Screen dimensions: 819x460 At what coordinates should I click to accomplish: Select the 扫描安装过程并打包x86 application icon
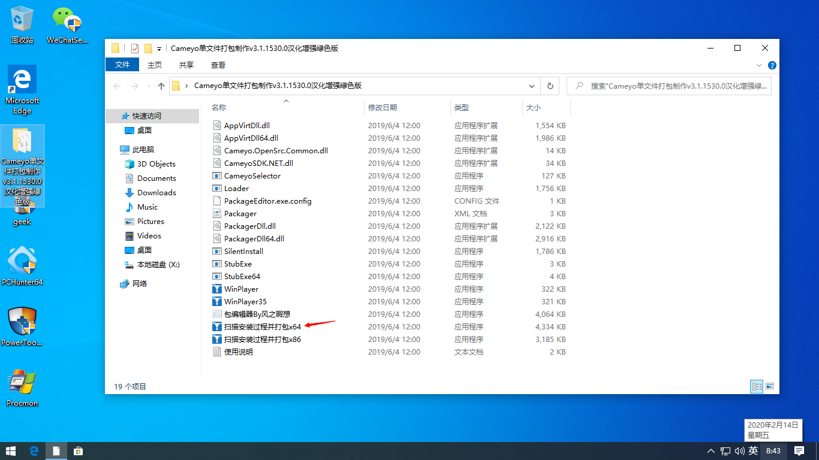pos(218,340)
